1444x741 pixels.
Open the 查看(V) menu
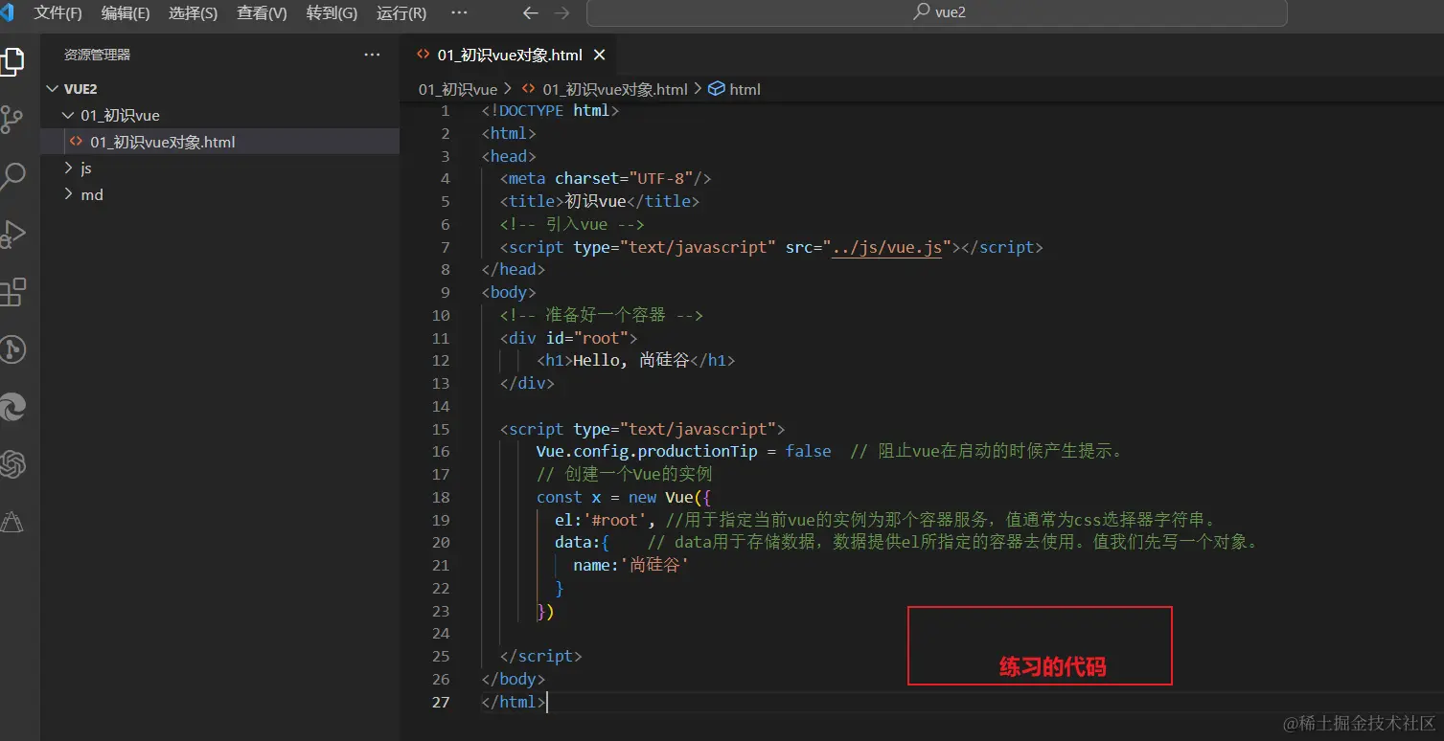pos(263,13)
